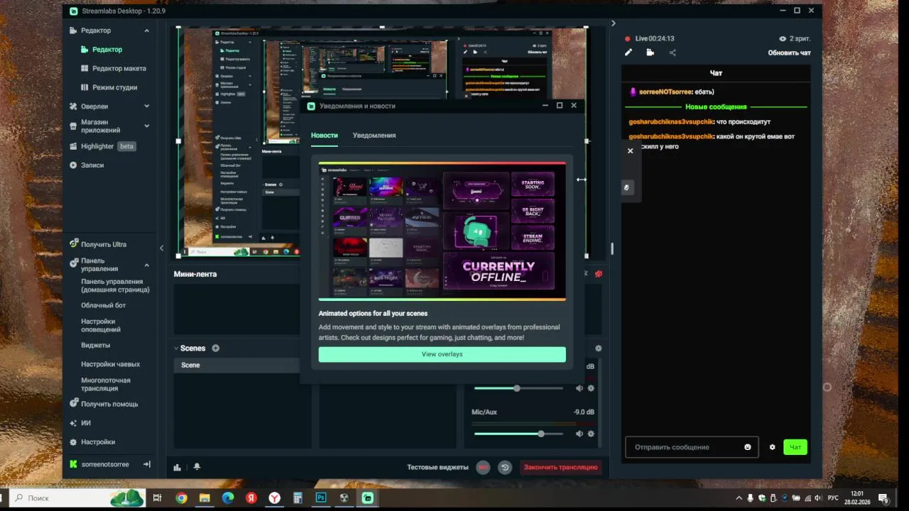Click the taskbar Поиск search box
The height and width of the screenshot is (511, 909).
click(77, 498)
